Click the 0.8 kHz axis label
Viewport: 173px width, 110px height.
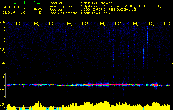coord(2,77)
